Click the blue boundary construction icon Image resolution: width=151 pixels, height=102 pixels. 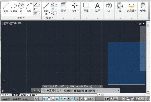coord(53,9)
